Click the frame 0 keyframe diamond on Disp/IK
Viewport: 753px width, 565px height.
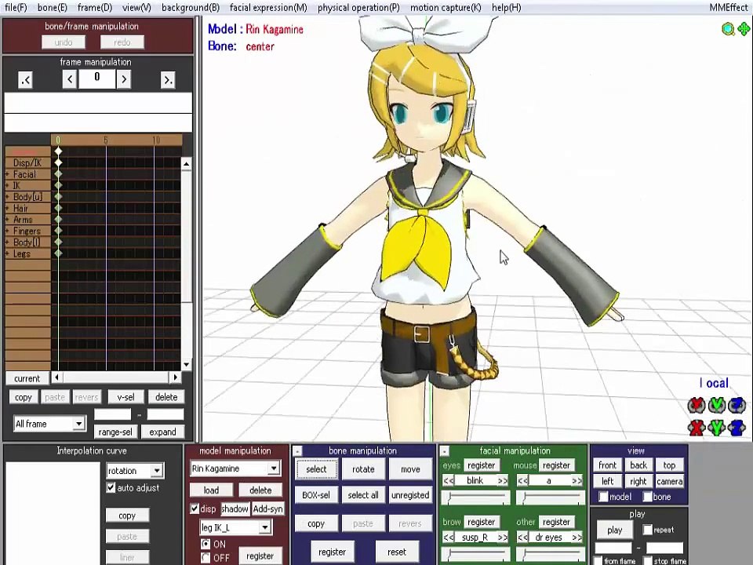(x=58, y=162)
